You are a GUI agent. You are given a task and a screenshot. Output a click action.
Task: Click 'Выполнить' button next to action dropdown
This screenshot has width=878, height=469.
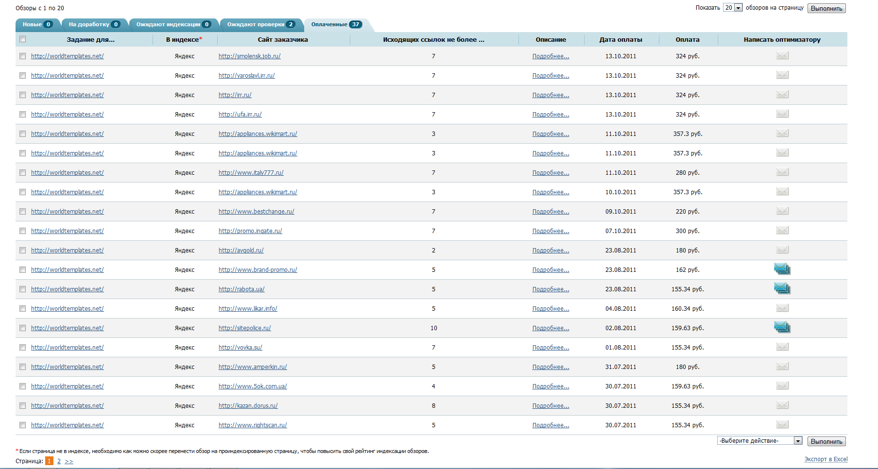tap(826, 441)
